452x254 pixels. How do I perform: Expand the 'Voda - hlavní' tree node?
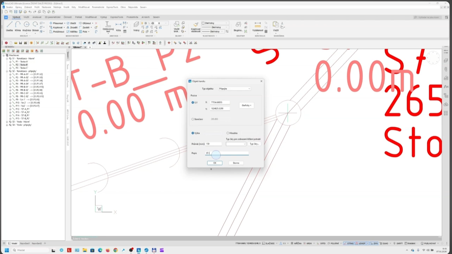[x=7, y=122]
